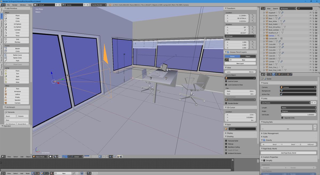Open the Length Metric dropdown
The image size is (320, 175).
point(298,108)
